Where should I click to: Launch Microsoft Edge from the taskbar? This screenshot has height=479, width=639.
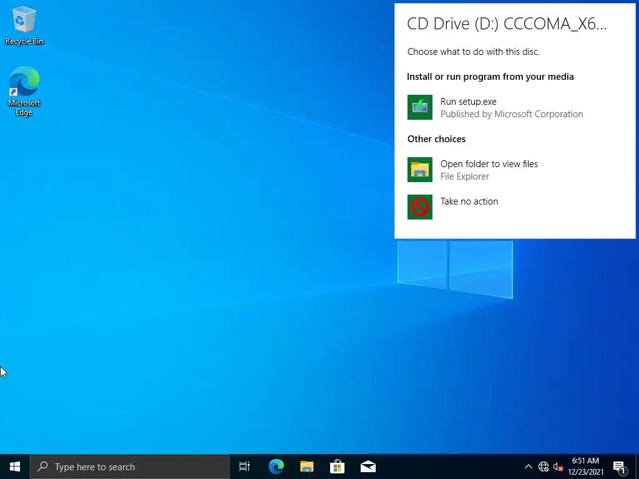point(276,467)
